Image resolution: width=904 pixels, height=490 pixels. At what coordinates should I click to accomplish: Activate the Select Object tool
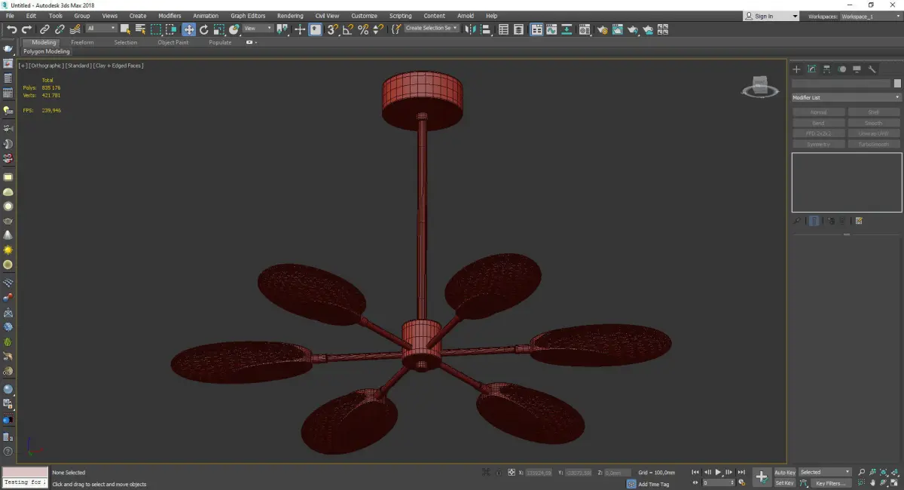125,29
